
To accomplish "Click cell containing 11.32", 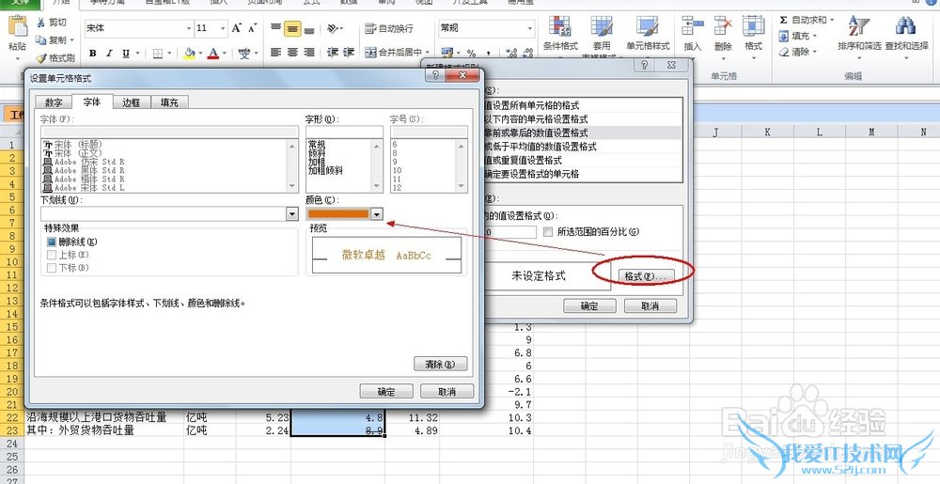I will pos(413,417).
